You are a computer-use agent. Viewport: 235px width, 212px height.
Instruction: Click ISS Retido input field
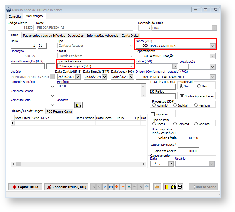tap(163, 96)
